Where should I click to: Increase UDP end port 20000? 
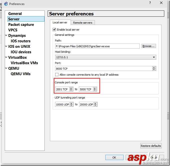coord(95,103)
